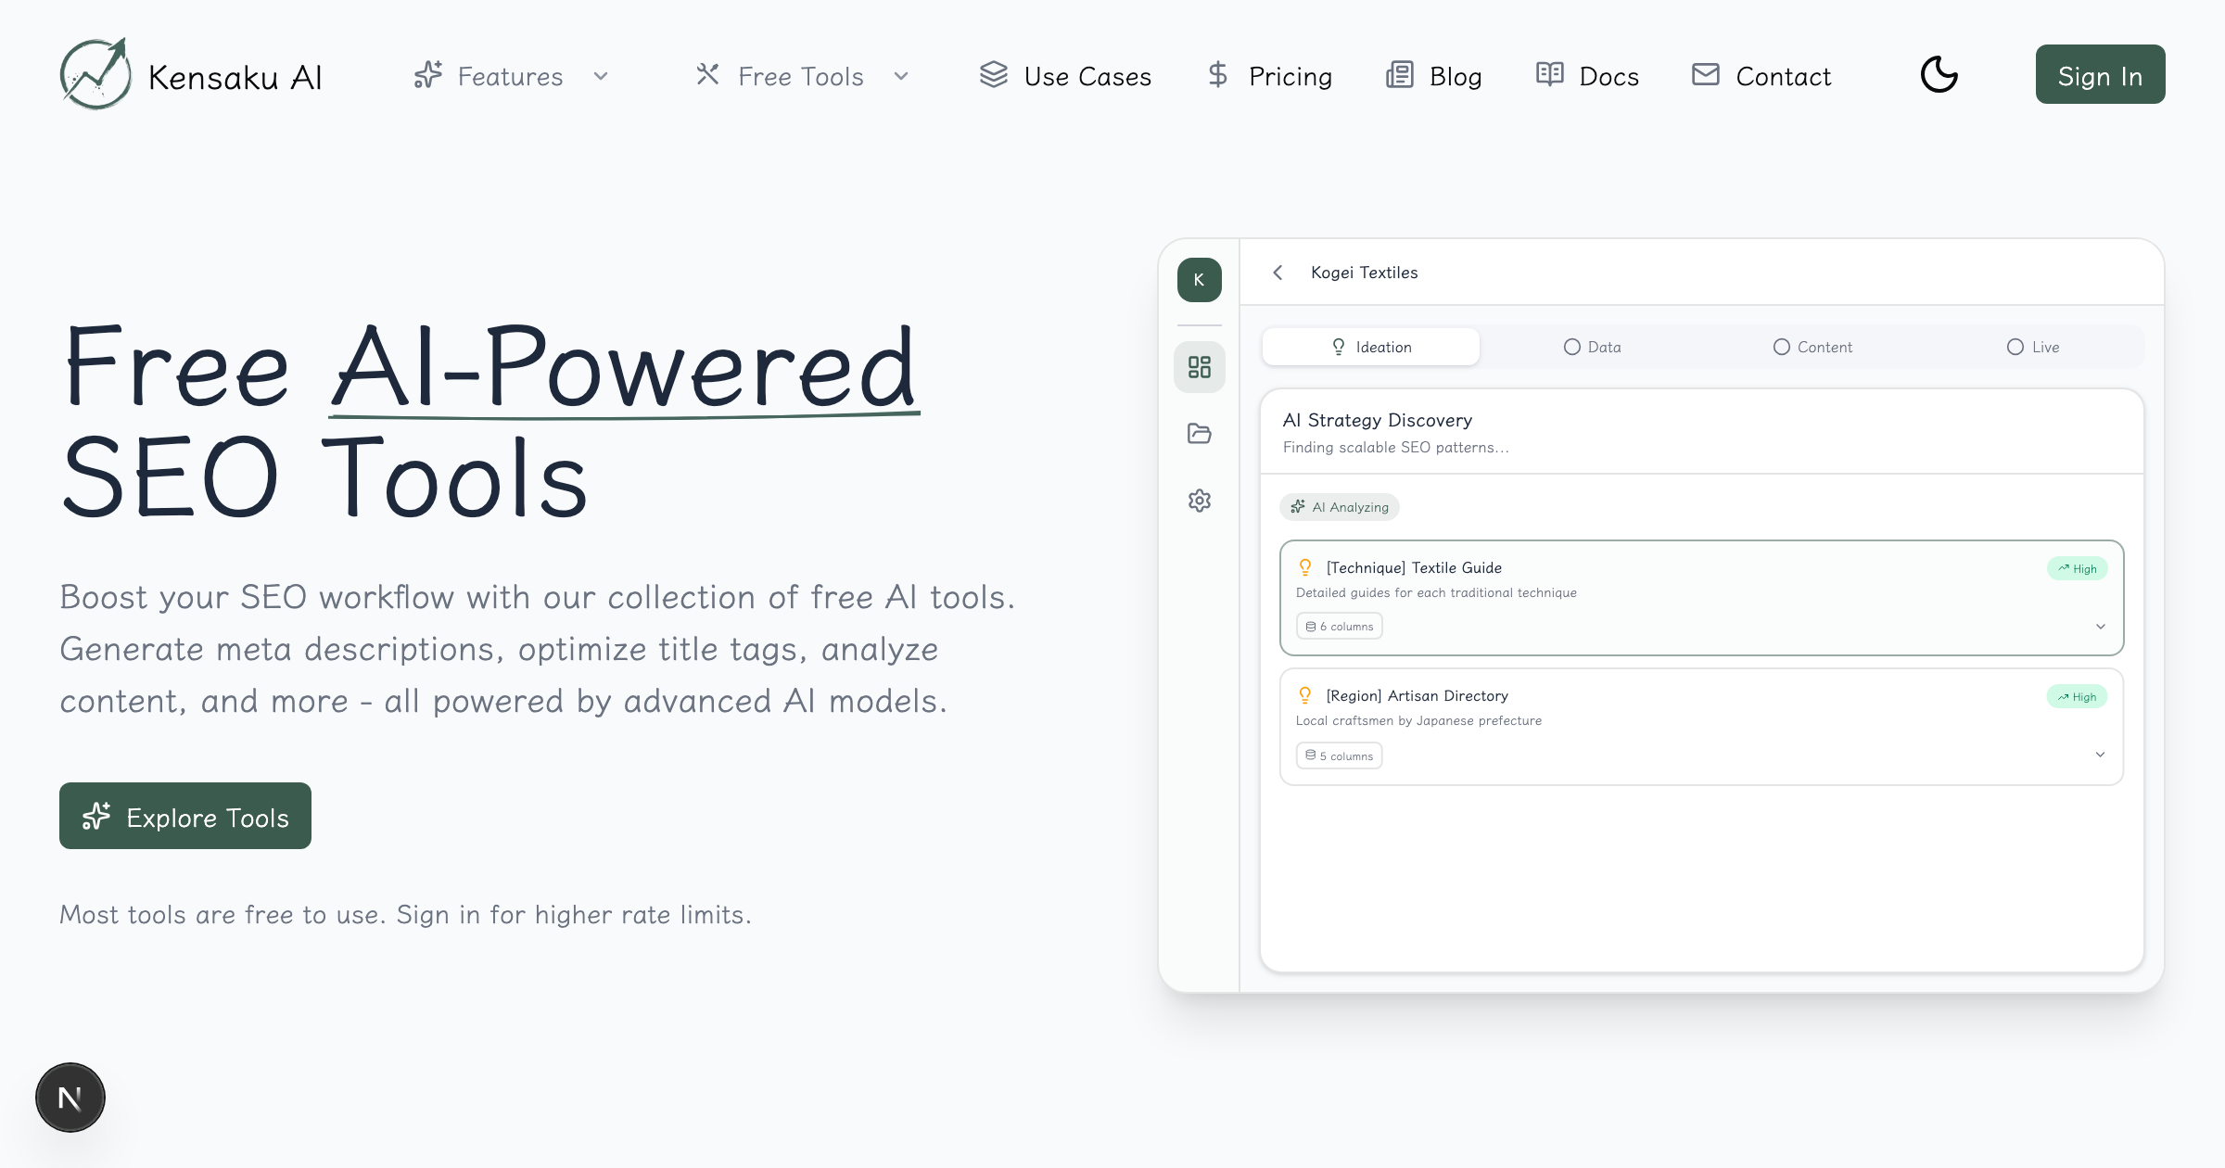Click High badge on Artisan Directory
2225x1168 pixels.
2078,696
